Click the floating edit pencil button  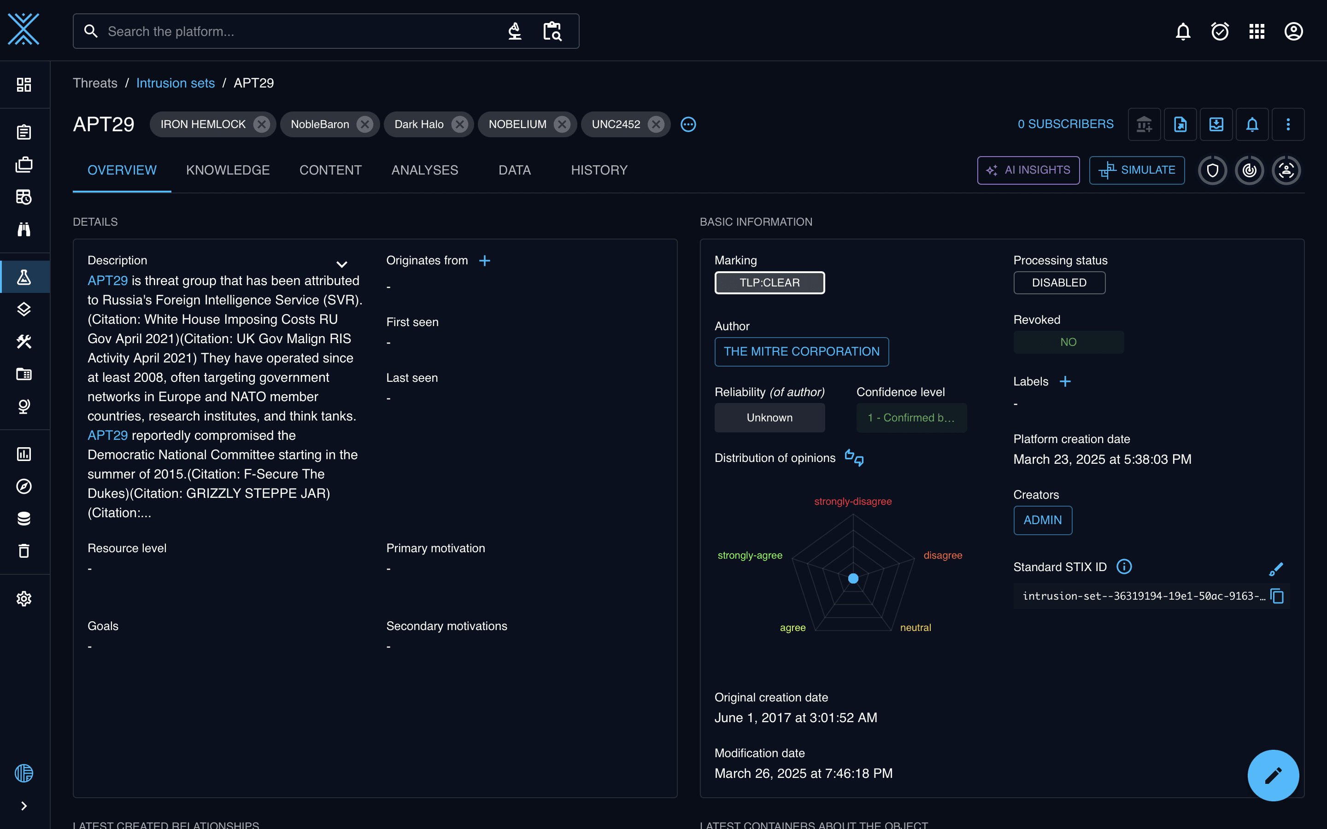point(1273,775)
